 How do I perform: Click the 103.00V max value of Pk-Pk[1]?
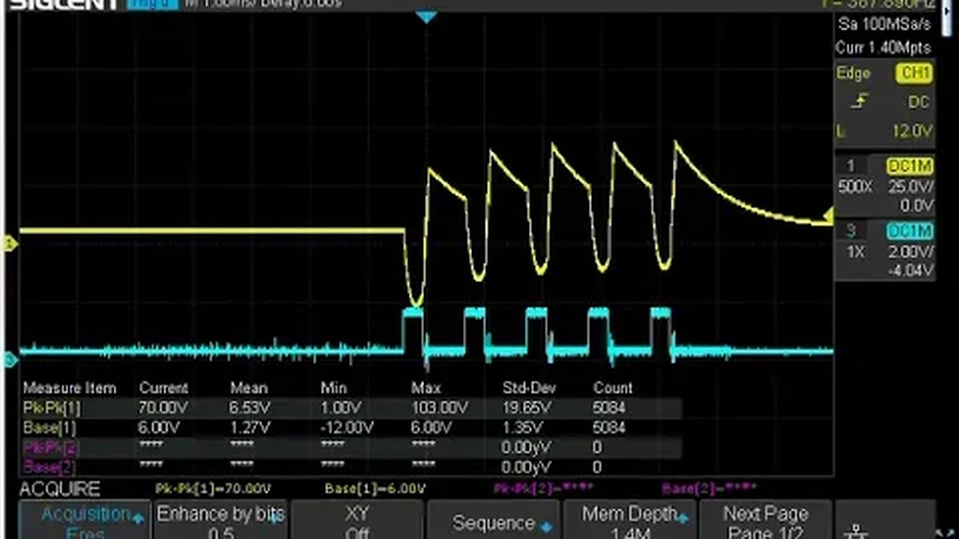[440, 408]
